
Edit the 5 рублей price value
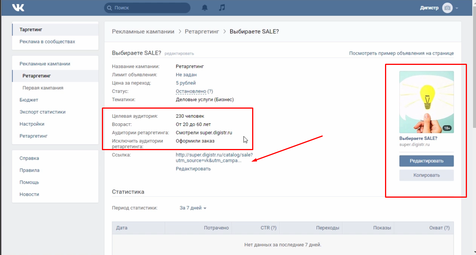coord(186,83)
